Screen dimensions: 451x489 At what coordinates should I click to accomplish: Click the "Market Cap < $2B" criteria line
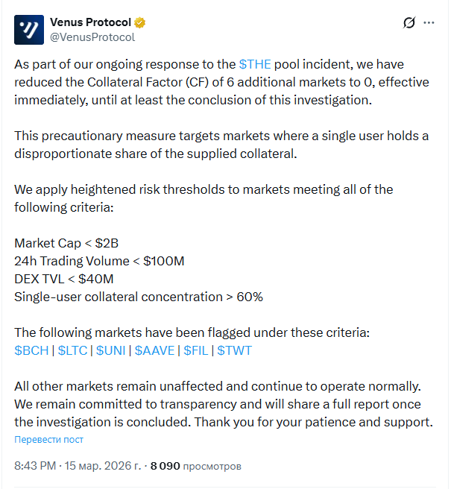(66, 243)
